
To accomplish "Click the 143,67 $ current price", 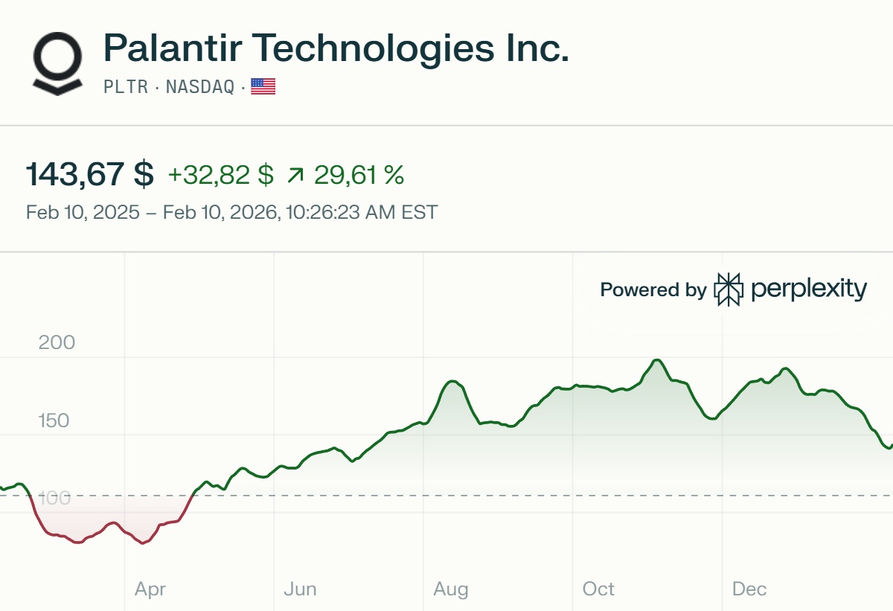I will click(x=89, y=174).
